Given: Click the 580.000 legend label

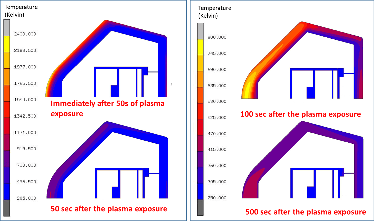Looking at the screenshot, I should point(217,101).
